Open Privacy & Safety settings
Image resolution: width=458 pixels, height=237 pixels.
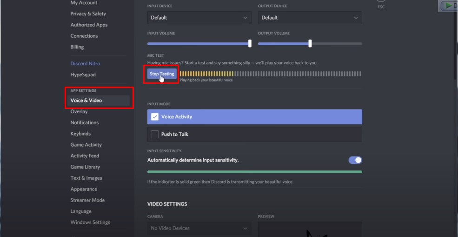tap(88, 14)
